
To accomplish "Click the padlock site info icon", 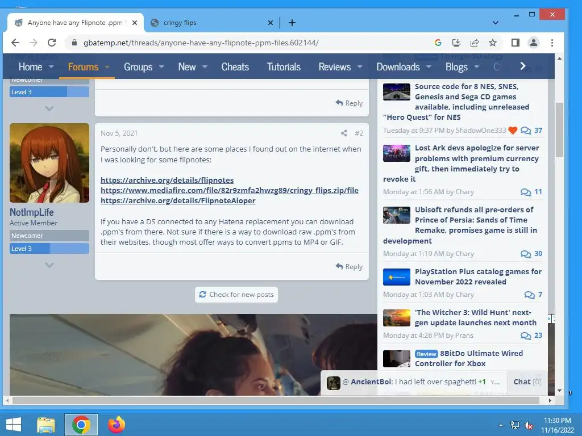I will (x=74, y=43).
